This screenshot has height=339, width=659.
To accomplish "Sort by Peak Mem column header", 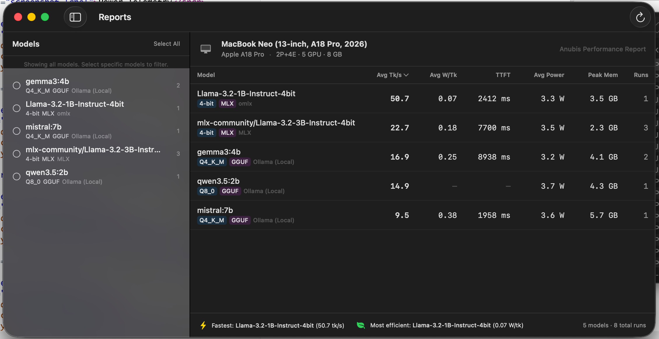I will (603, 75).
